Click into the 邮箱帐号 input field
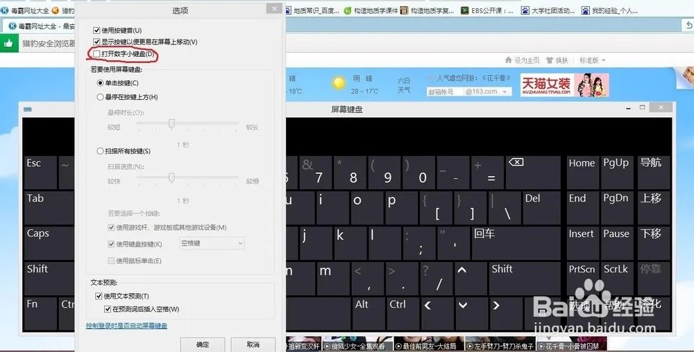Viewport: 694px width, 352px height. coord(446,91)
